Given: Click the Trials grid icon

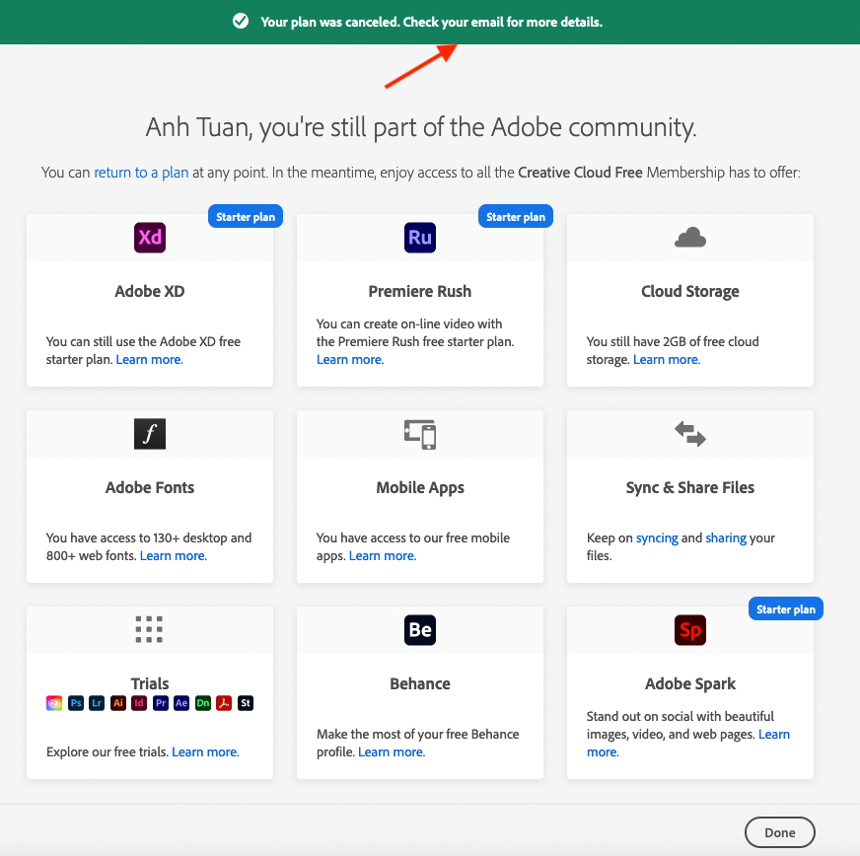Looking at the screenshot, I should (x=149, y=629).
